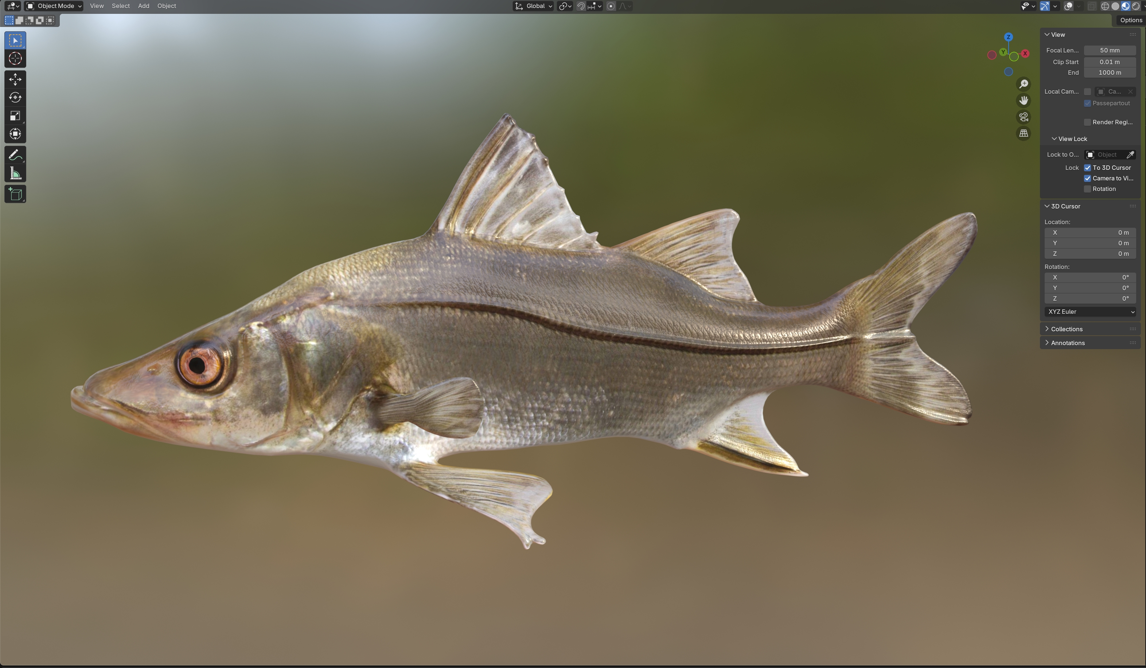Disable Lock To 3D Cursor checkbox
This screenshot has height=668, width=1146.
pos(1087,168)
